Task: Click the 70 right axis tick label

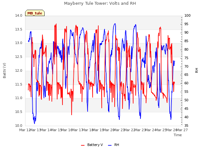Action: (186, 66)
